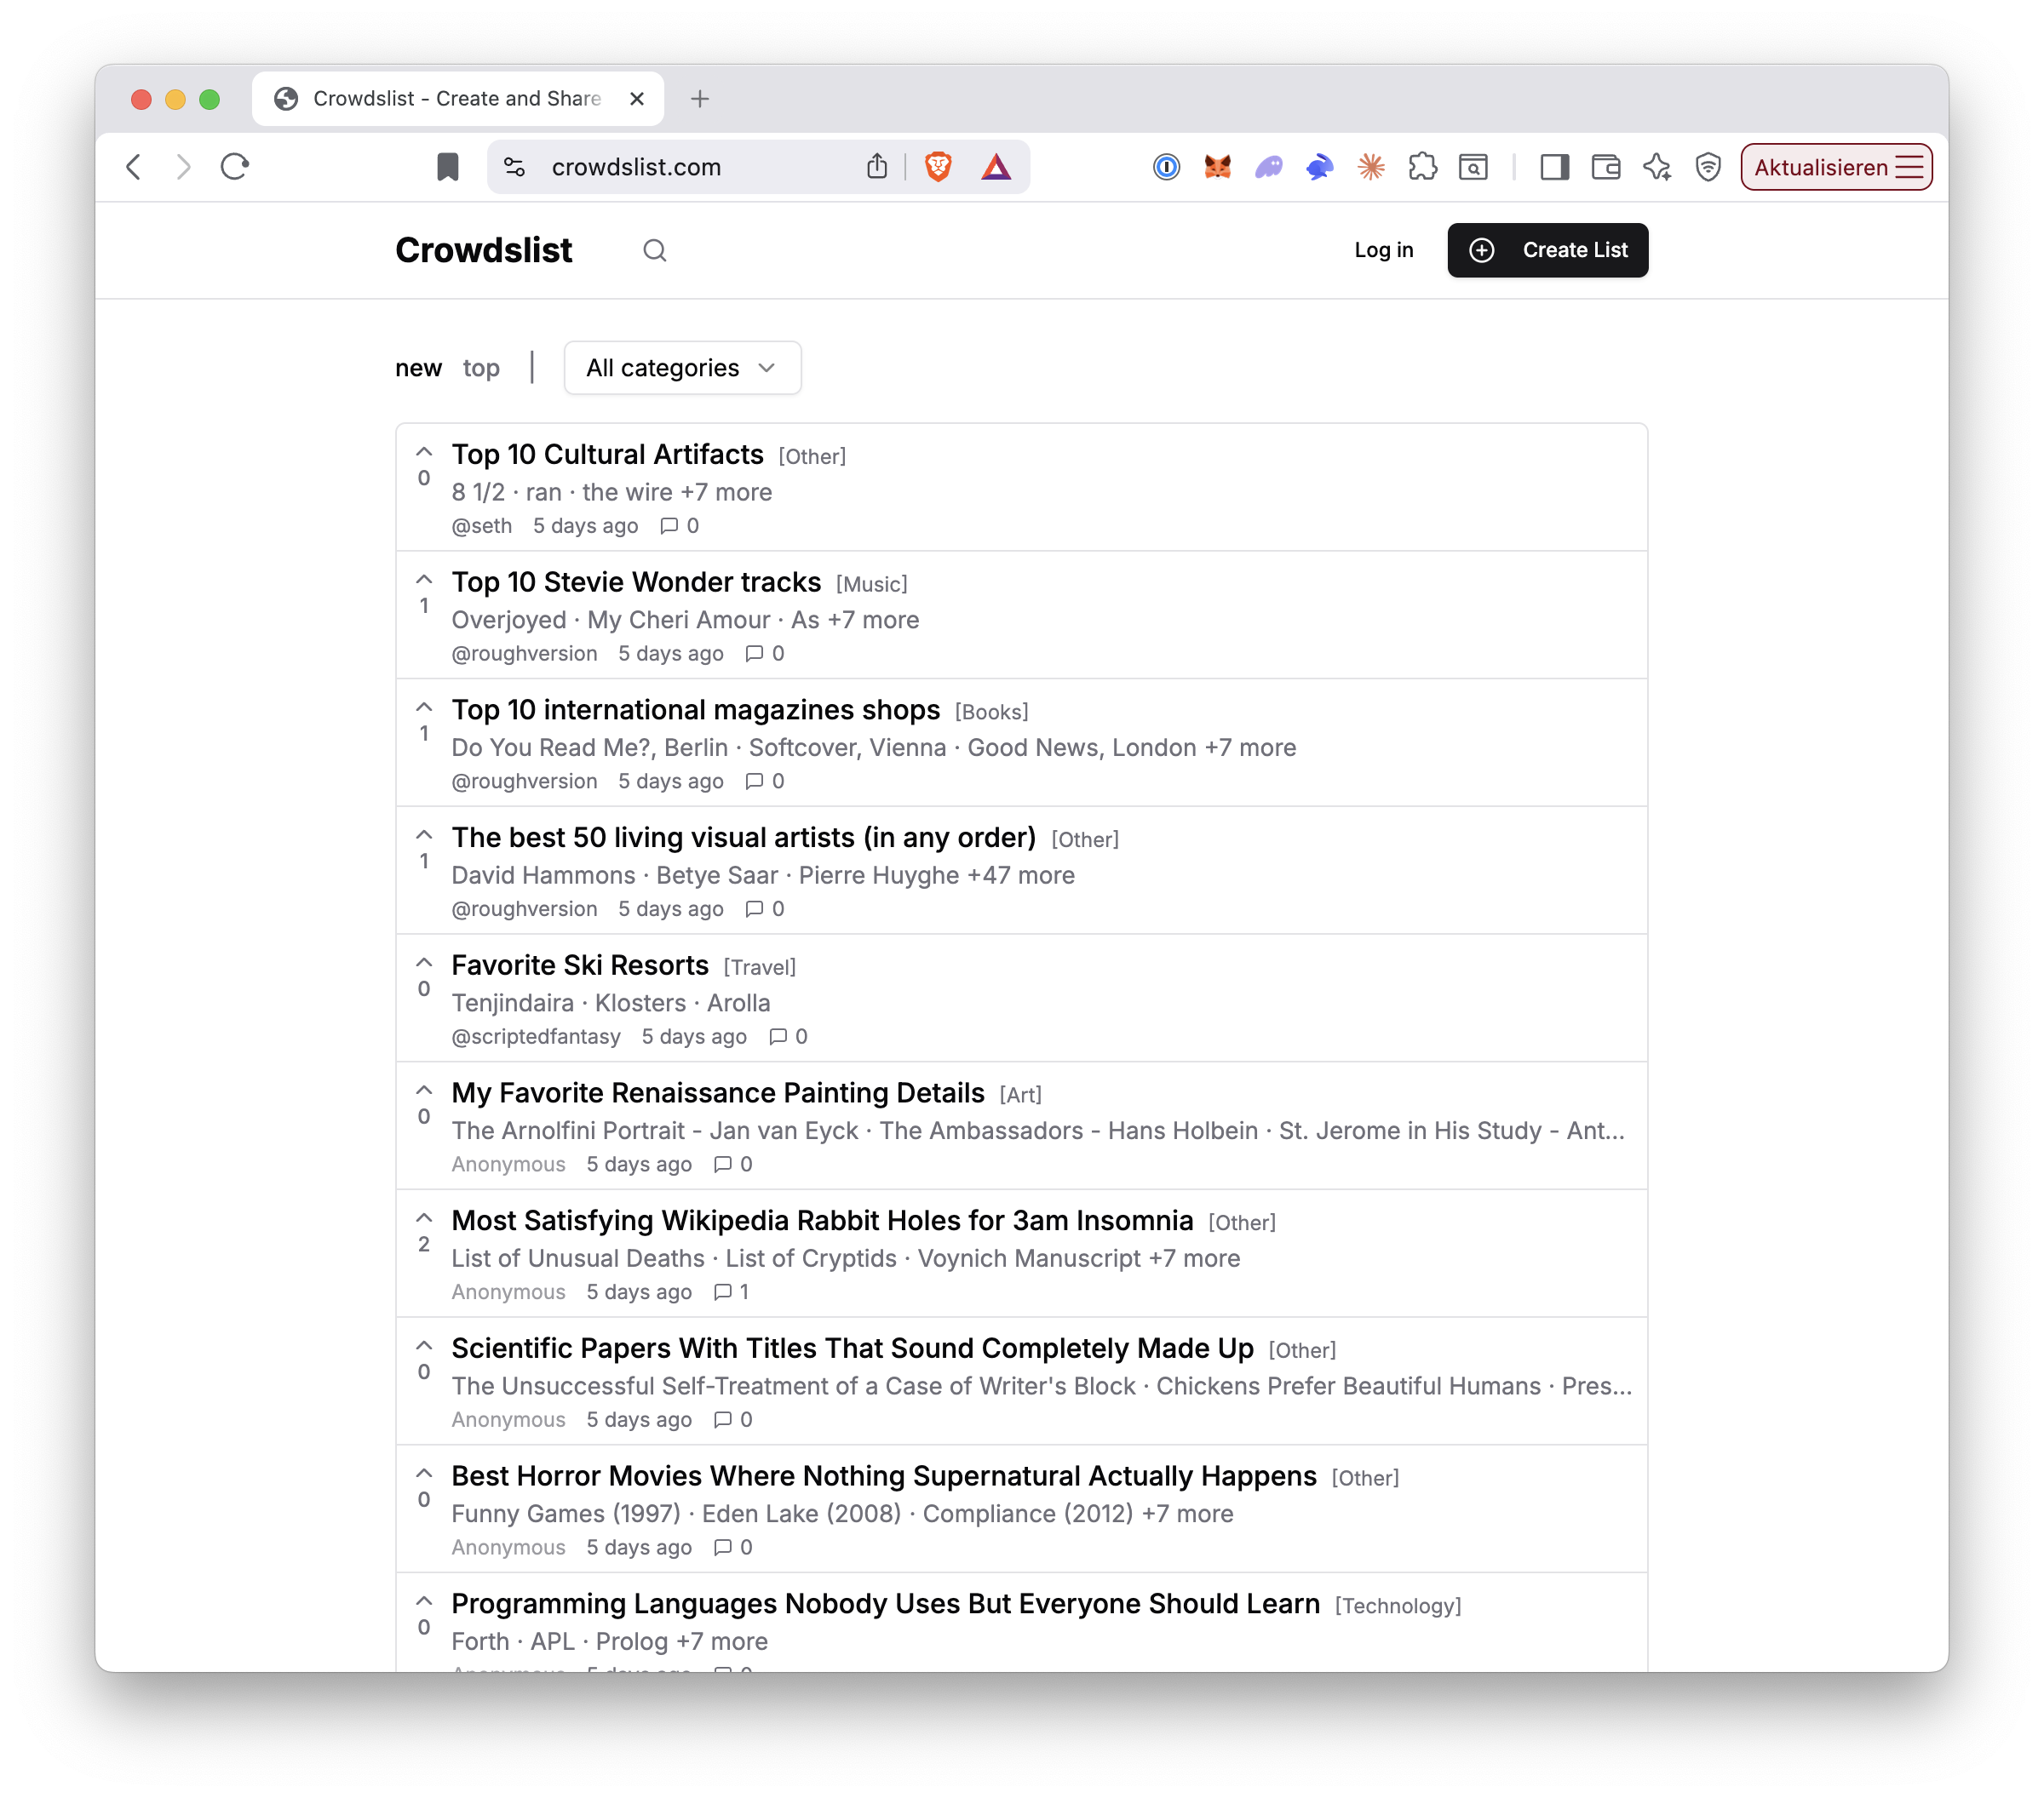Upvote Top 10 Stevie Wonder tracks

[x=423, y=580]
